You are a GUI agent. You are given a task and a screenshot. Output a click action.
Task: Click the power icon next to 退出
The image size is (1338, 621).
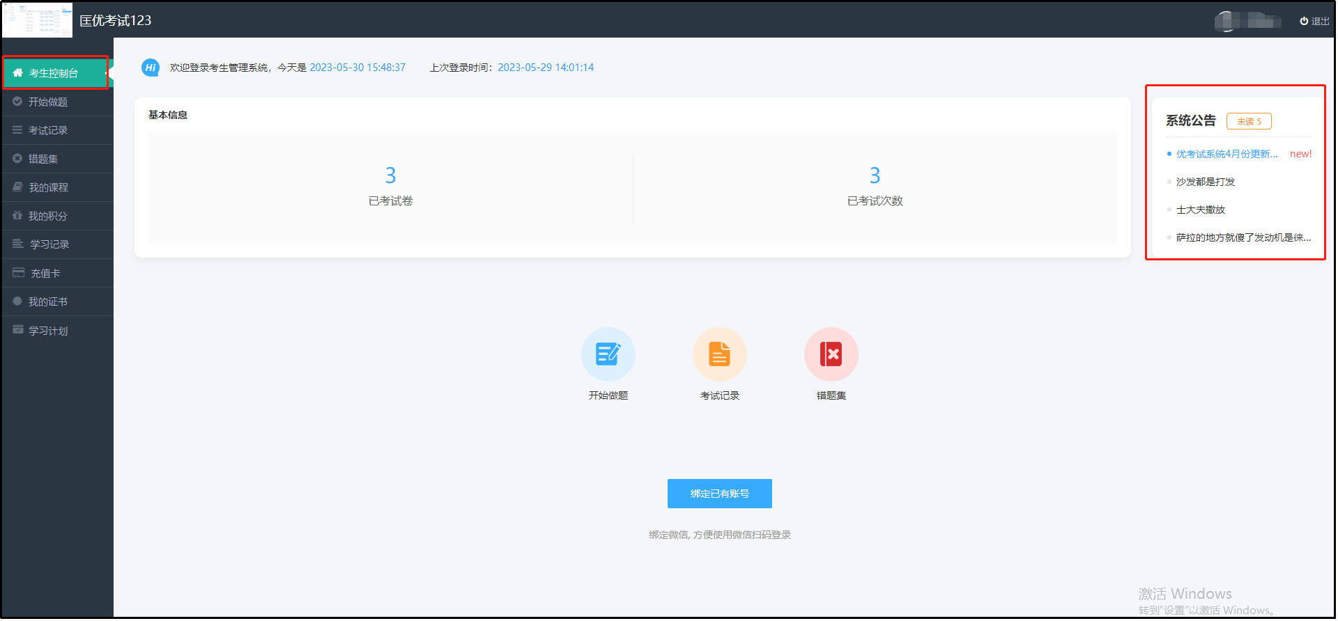coord(1304,22)
